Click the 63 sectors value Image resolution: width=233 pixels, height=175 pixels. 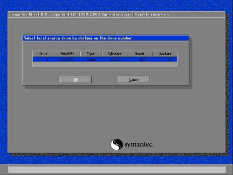coord(170,59)
